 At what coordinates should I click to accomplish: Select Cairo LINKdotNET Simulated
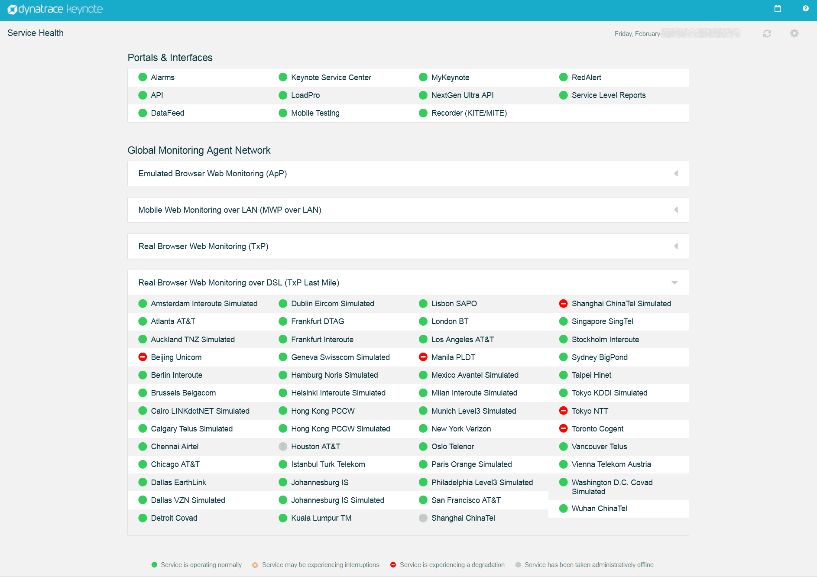tap(200, 411)
